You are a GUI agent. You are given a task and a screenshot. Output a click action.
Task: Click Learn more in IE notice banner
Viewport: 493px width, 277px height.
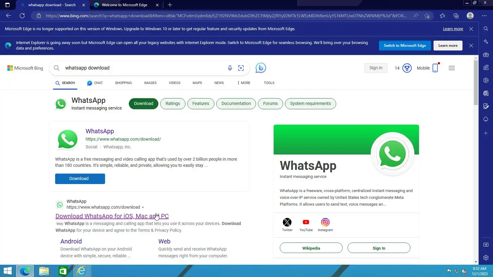448,46
